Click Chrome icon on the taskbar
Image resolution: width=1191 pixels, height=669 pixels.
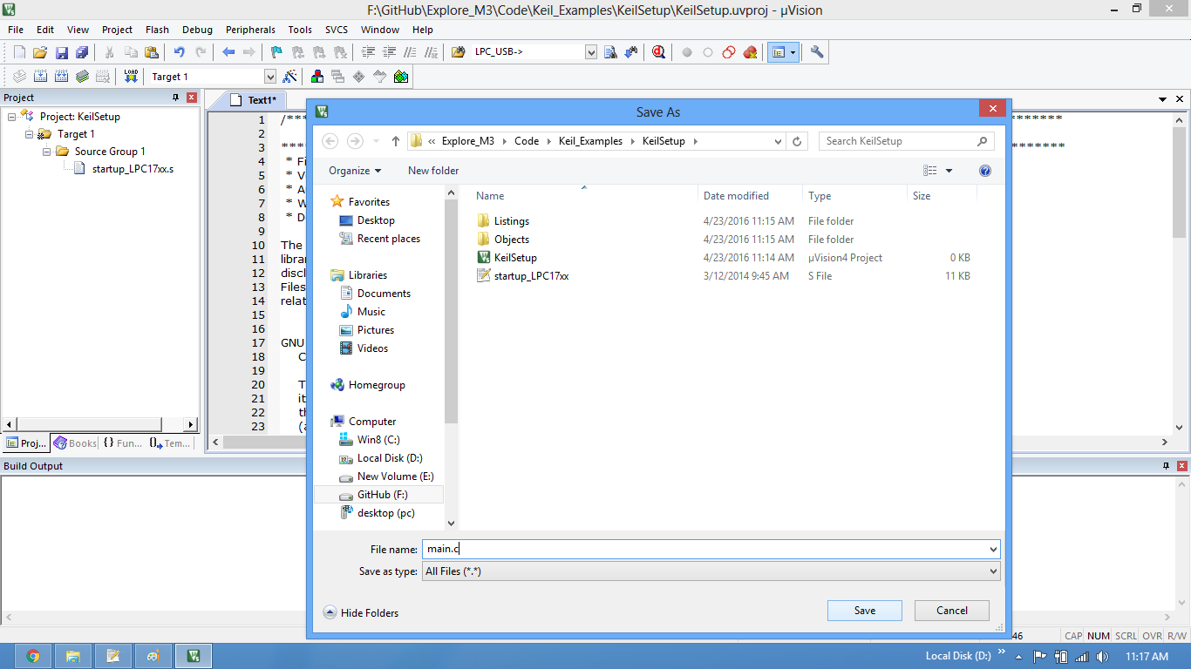click(33, 656)
